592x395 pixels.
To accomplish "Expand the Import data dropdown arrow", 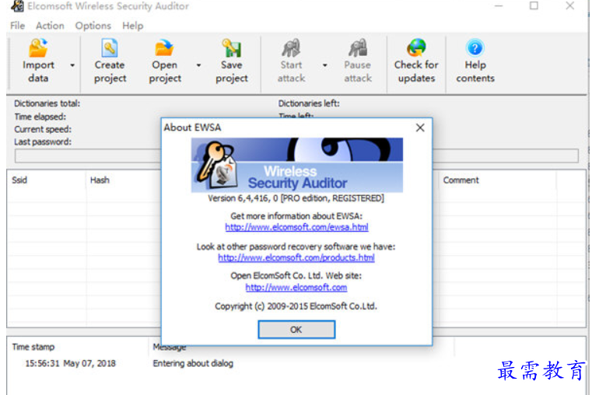I will click(x=72, y=65).
